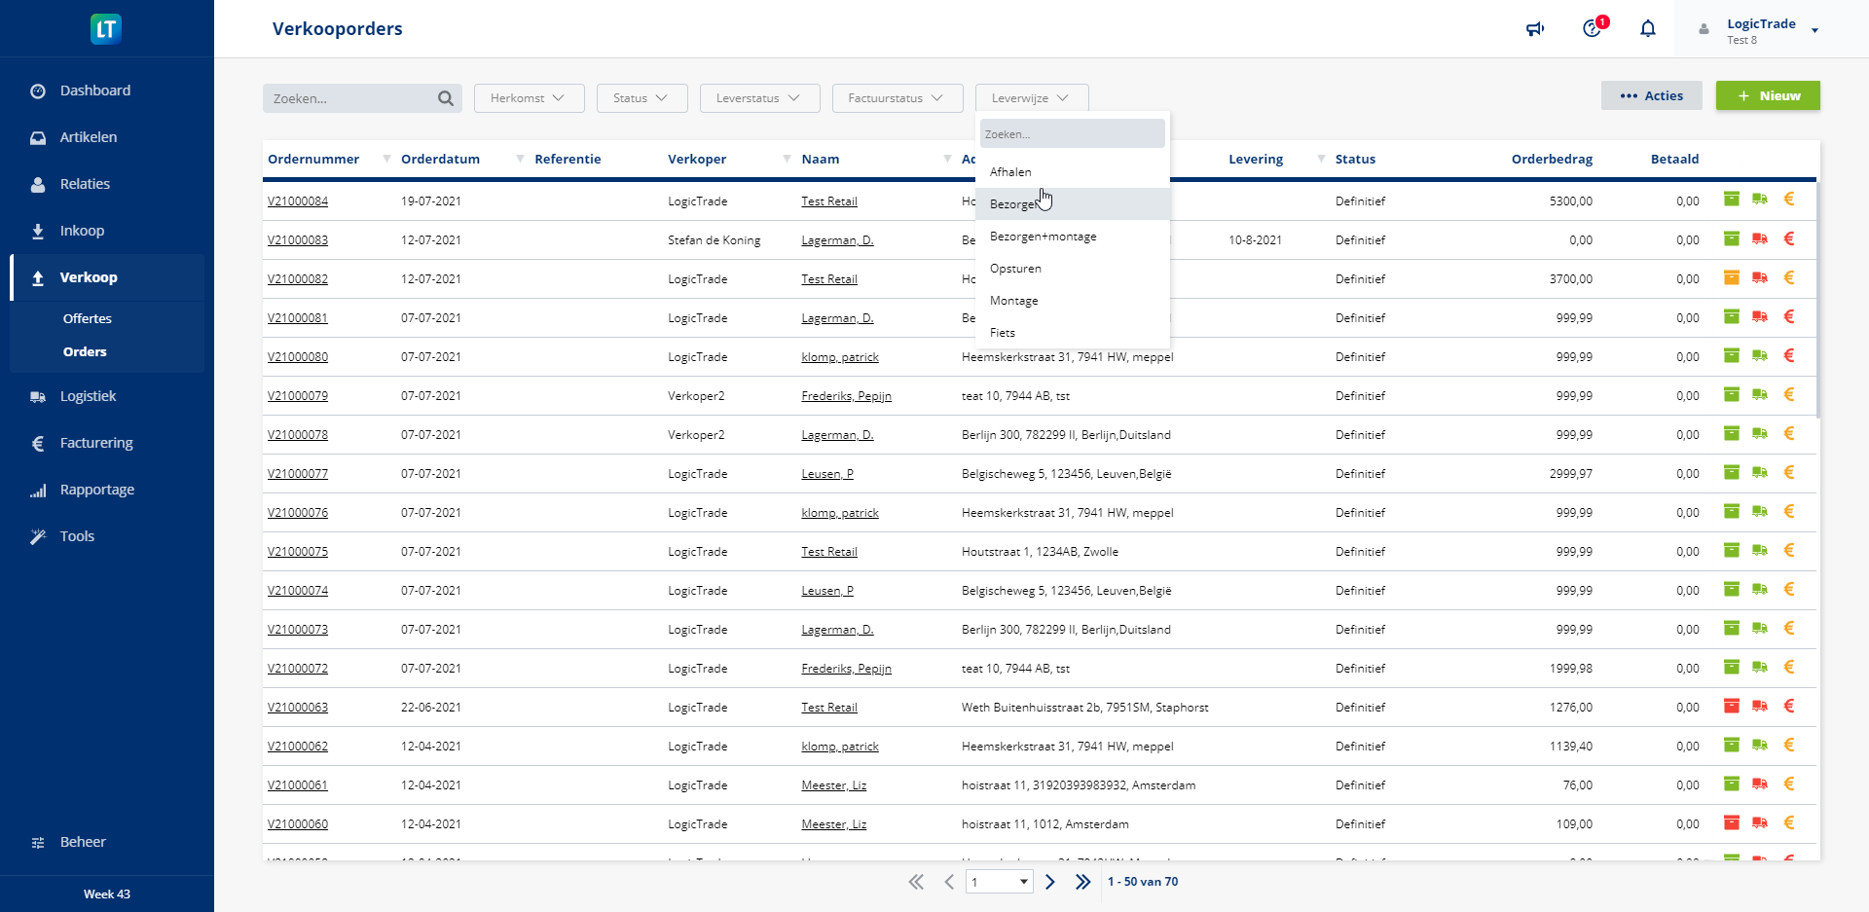Click the green Nieuw button
Viewport: 1869px width, 912px height.
[x=1768, y=95]
